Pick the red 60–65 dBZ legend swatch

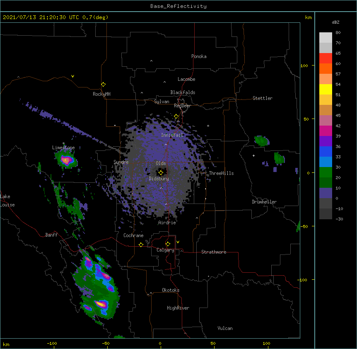pos(326,58)
